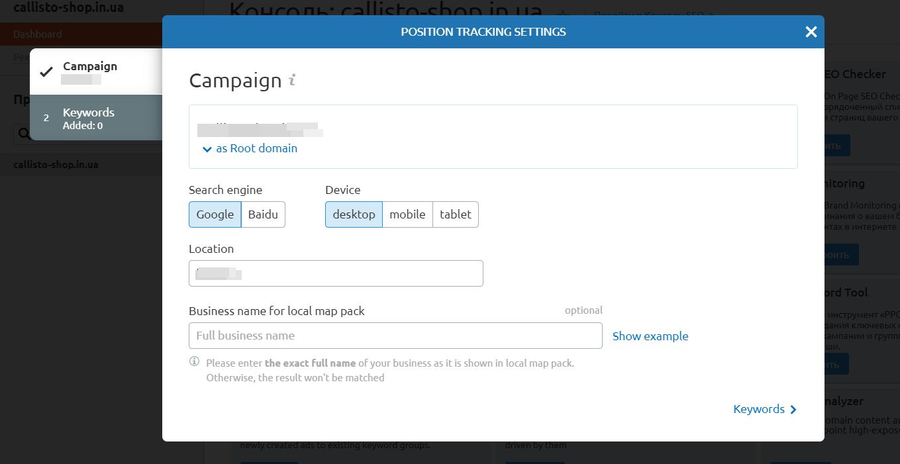Image resolution: width=900 pixels, height=464 pixels.
Task: Go to the next step via the Keywords link
Action: (759, 409)
